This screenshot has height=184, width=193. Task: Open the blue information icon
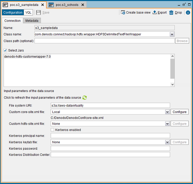188,12
